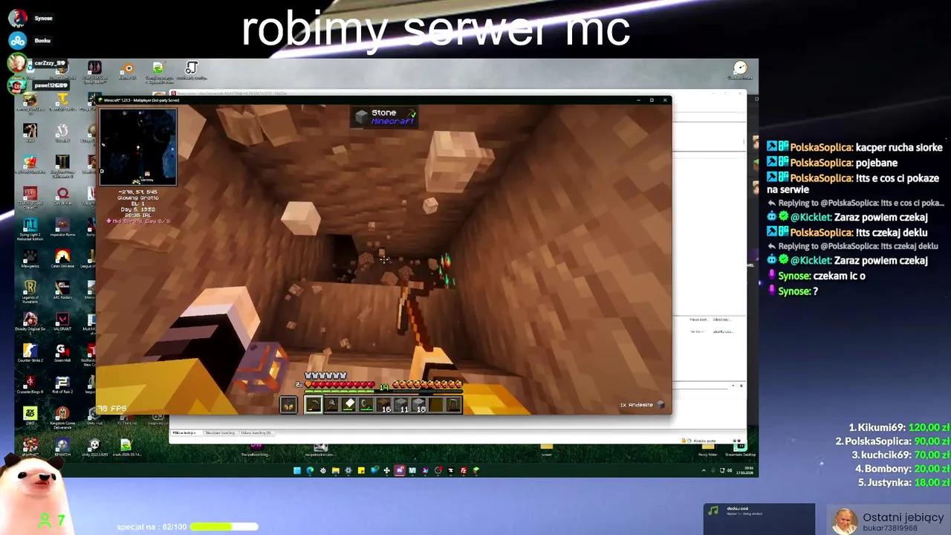
Task: Open the REMATCH desktop shortcut
Action: point(62,447)
